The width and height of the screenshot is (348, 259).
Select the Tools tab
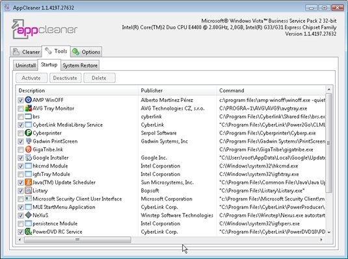tap(56, 51)
